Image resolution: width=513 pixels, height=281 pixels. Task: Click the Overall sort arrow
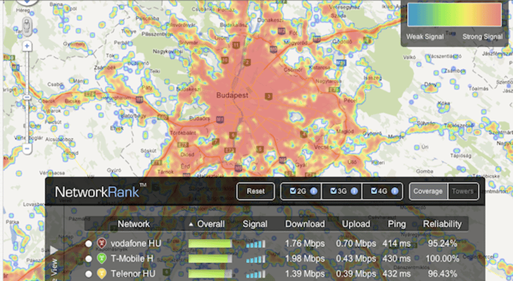pos(191,225)
